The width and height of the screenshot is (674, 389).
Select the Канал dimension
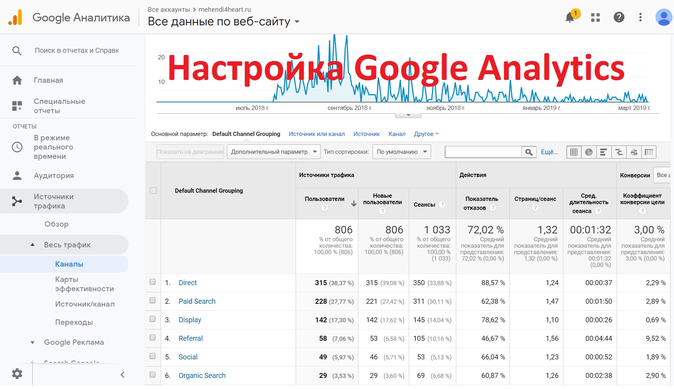[397, 134]
